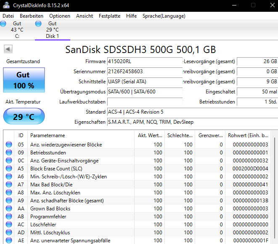Open the Festplatte menu
The width and height of the screenshot is (278, 244).
click(109, 16)
